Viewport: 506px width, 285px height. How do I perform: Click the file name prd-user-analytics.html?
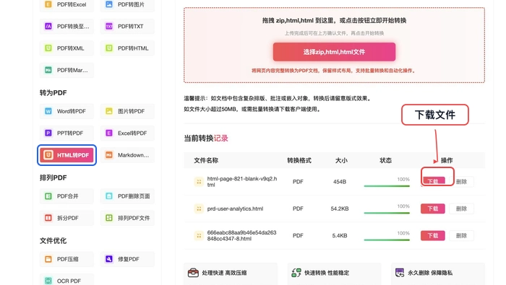(x=235, y=209)
